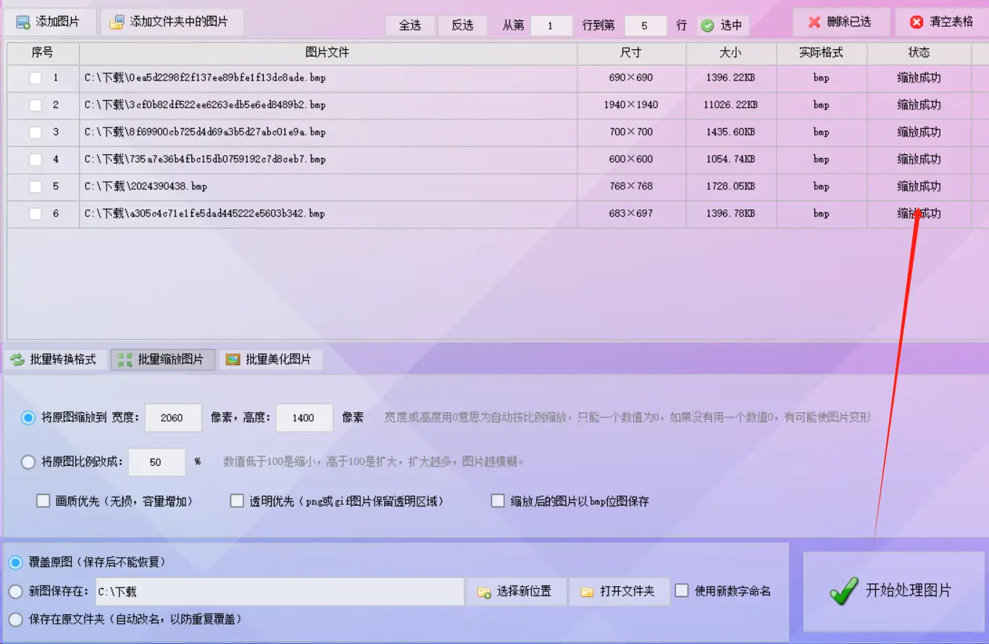The image size is (989, 644).
Task: Click 选中 to select row range
Action: (x=723, y=26)
